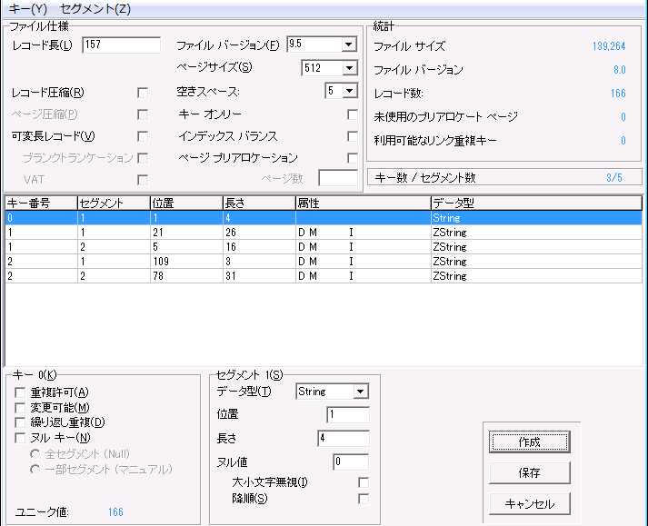Click the 保存 button
Viewport: 648px width, 526px height.
coord(529,472)
